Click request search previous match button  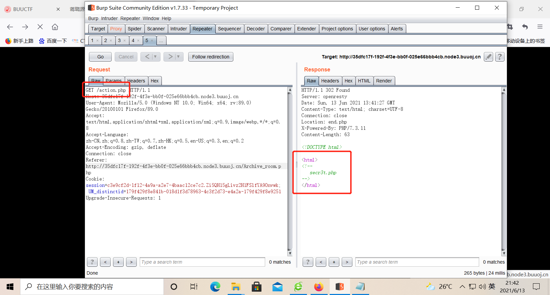click(x=105, y=262)
